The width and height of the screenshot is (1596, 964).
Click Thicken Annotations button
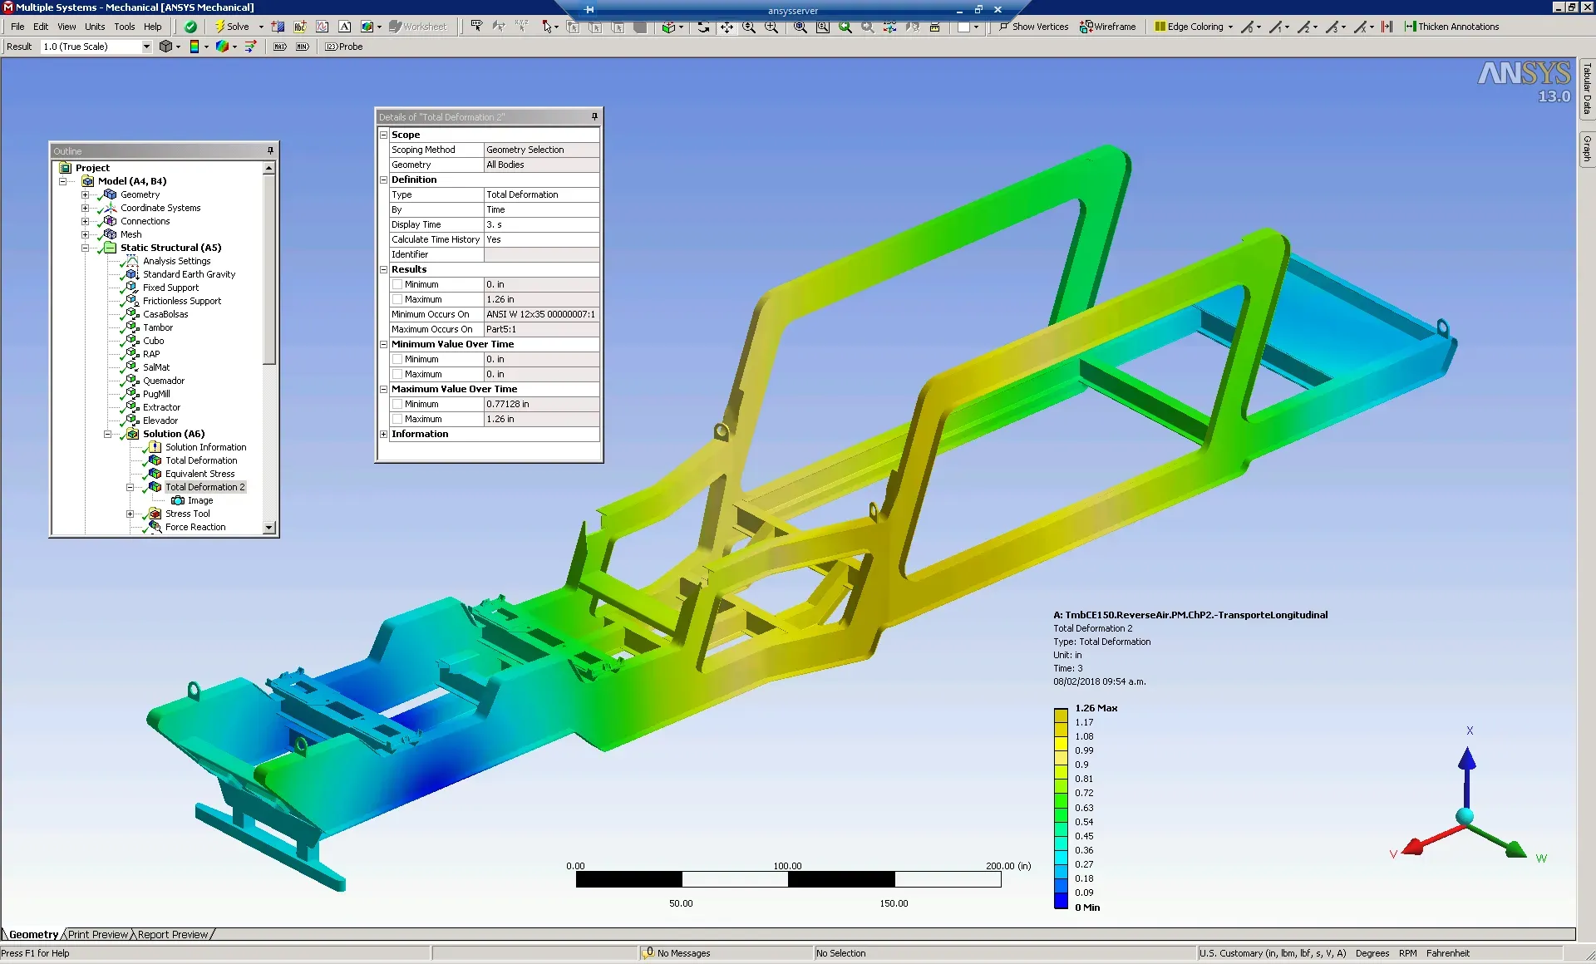pyautogui.click(x=1451, y=27)
